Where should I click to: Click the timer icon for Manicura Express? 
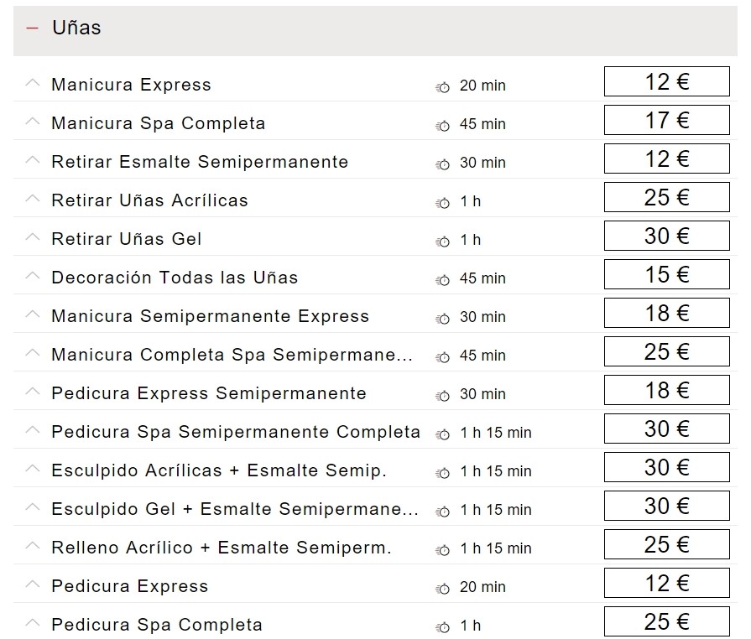pyautogui.click(x=442, y=86)
